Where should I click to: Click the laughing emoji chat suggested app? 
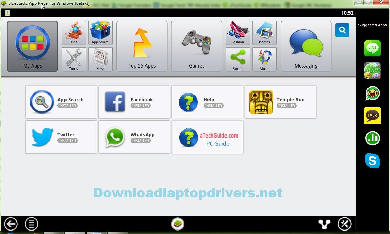coord(372,93)
